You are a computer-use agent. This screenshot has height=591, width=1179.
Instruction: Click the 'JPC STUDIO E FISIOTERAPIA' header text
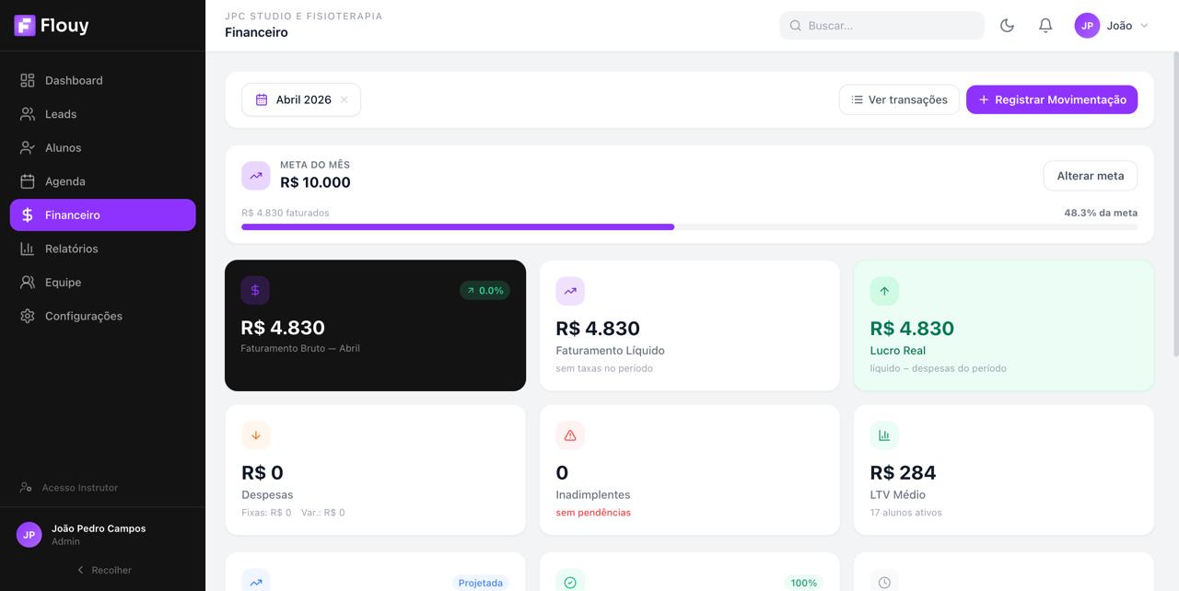[304, 17]
